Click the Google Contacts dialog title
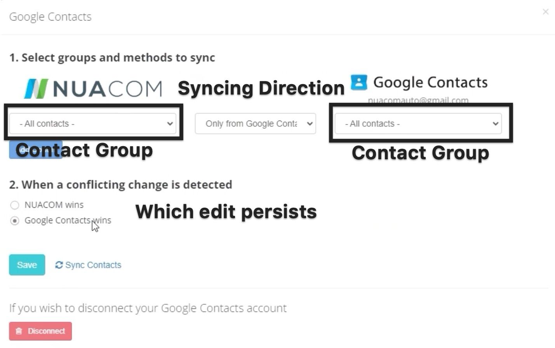Viewport: 555px width, 348px height. pos(50,17)
